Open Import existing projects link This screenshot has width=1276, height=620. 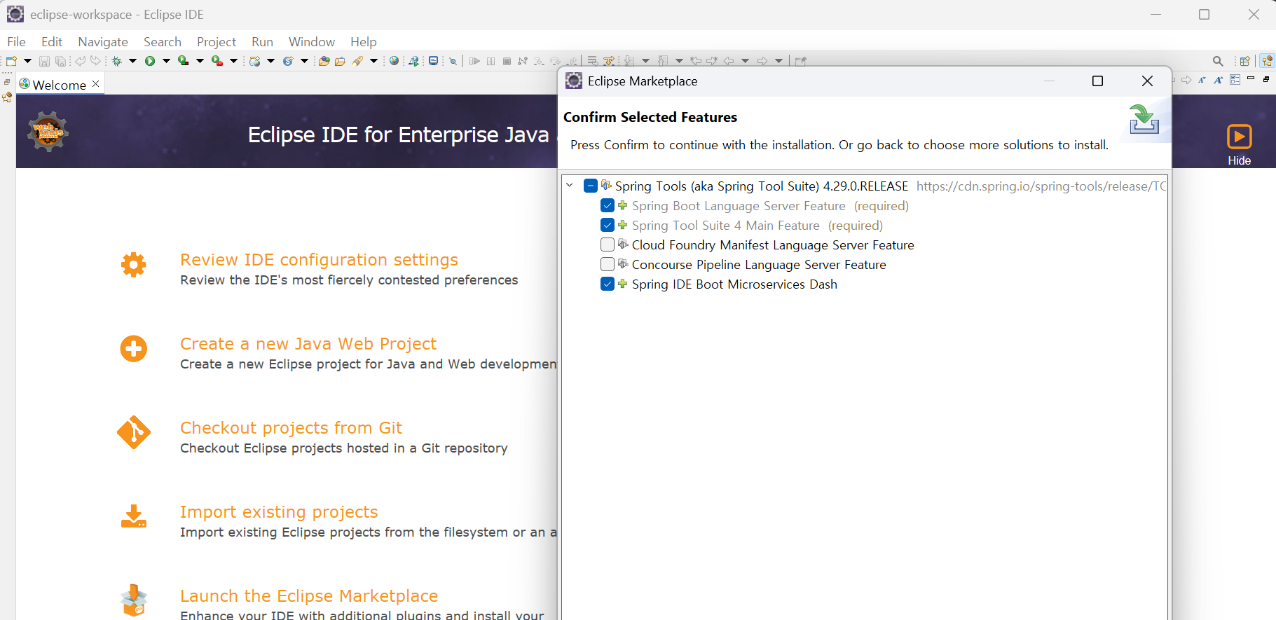coord(279,512)
